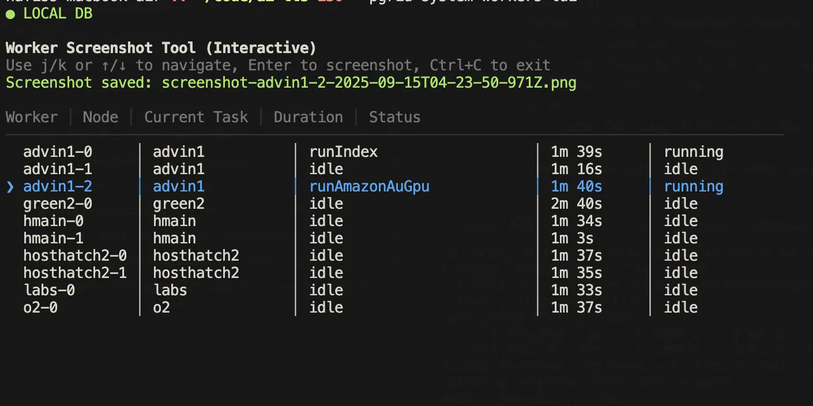Click the Current Task column header

(196, 116)
